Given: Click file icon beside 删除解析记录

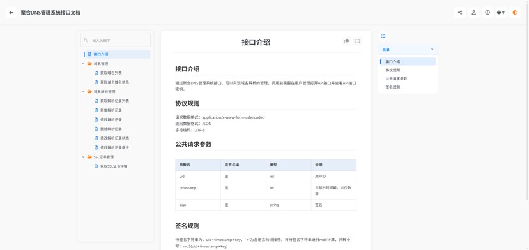Looking at the screenshot, I should tap(96, 129).
